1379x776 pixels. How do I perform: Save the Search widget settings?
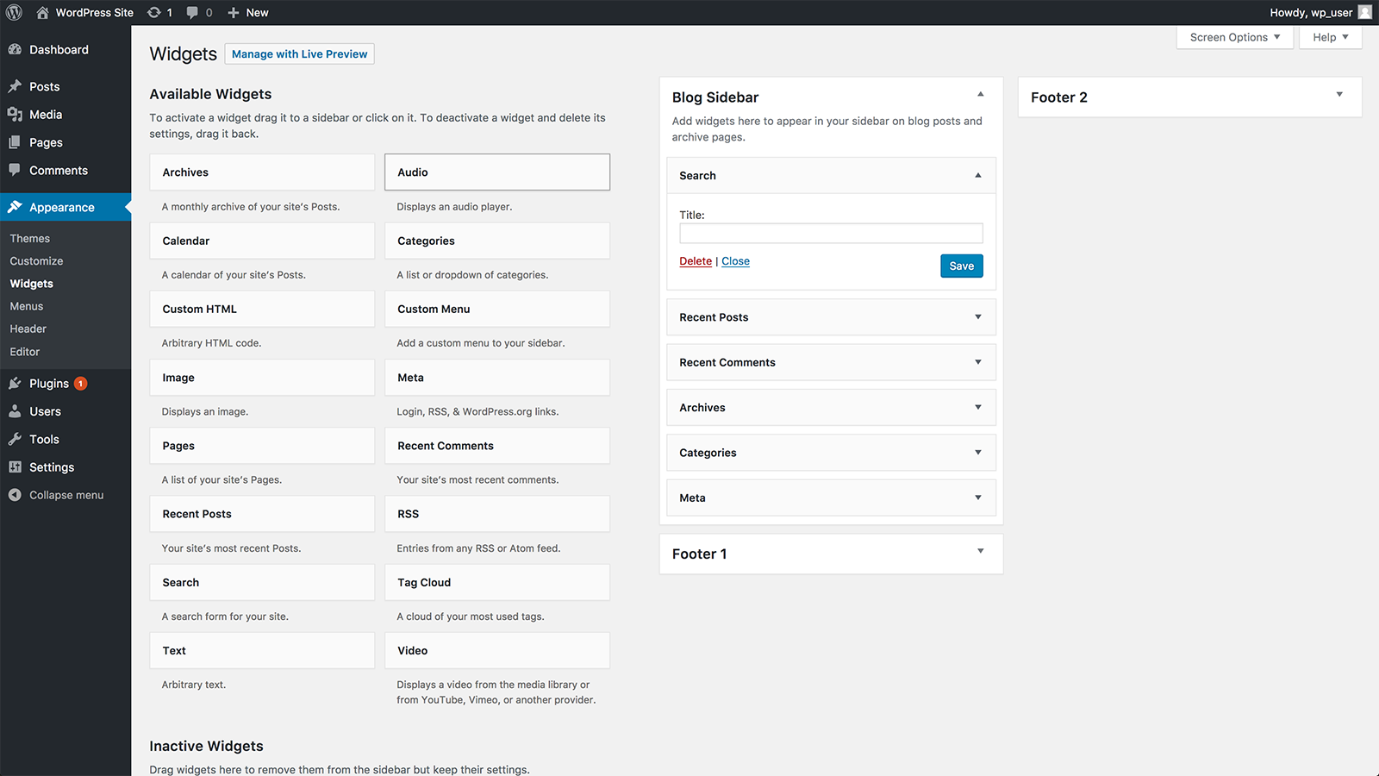961,266
